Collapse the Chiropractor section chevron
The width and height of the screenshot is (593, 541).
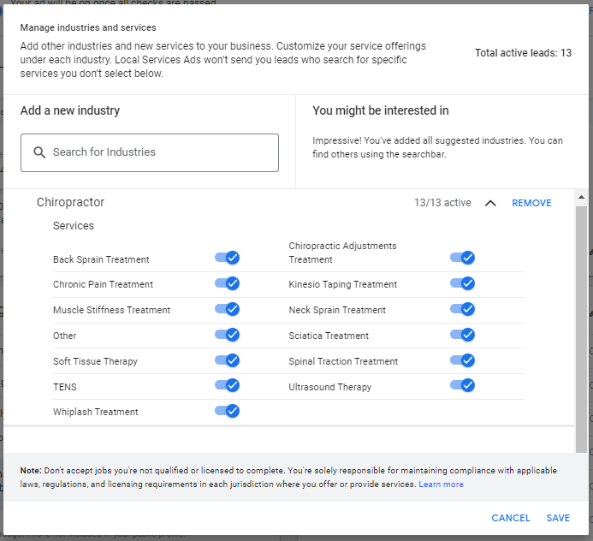click(x=490, y=204)
